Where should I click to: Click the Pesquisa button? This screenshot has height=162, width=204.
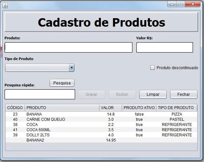pyautogui.click(x=62, y=83)
